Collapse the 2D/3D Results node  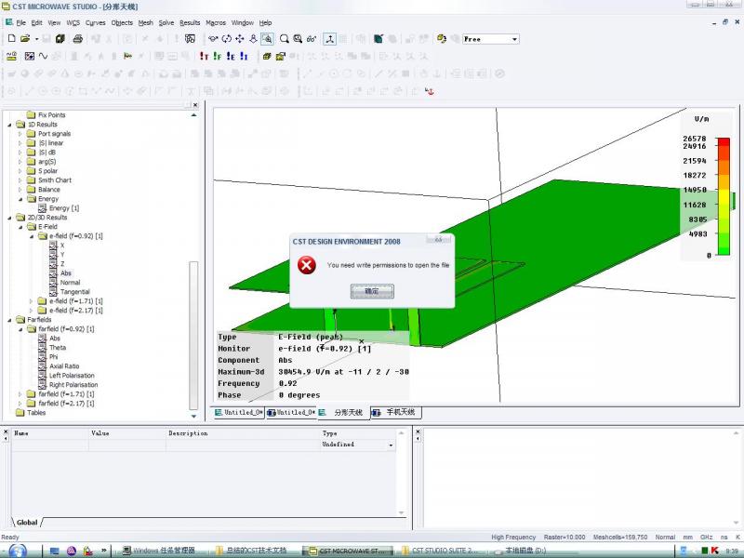[x=9, y=218]
